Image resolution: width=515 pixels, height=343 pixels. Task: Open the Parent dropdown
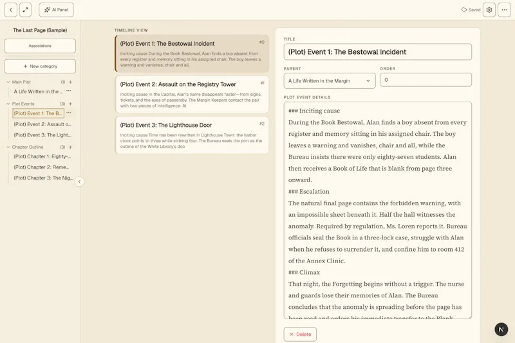(x=330, y=80)
